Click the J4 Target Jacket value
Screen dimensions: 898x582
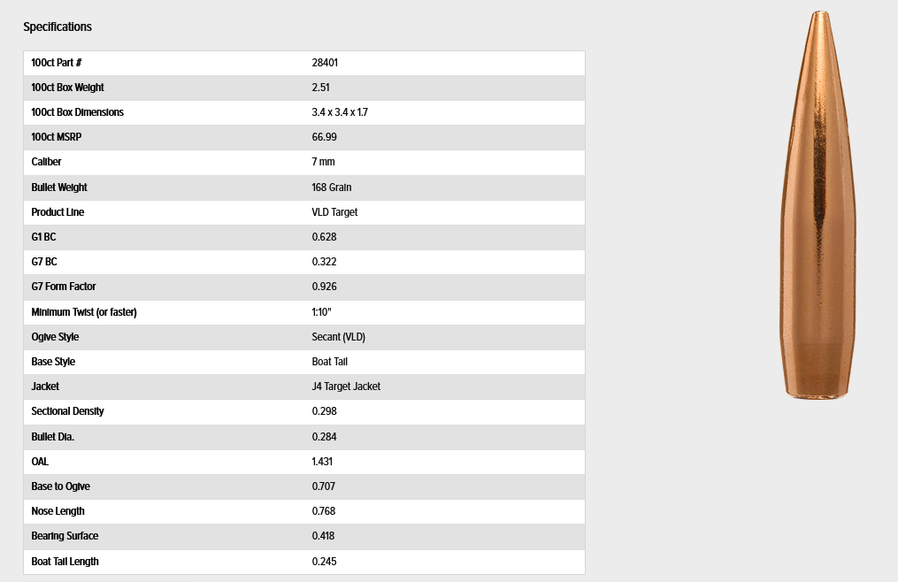tap(346, 387)
